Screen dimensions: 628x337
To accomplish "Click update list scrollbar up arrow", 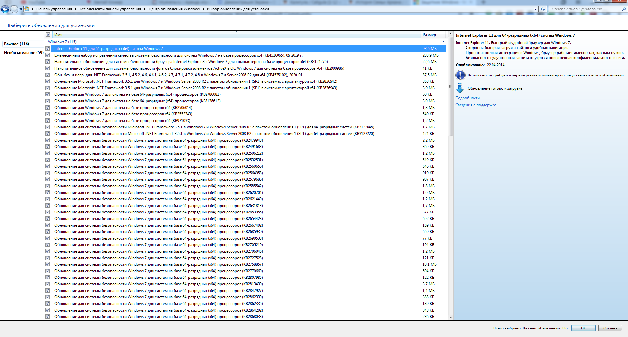I will [450, 34].
